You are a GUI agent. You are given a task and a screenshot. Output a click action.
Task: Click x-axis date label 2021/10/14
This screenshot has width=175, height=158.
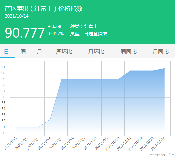[x=158, y=144]
